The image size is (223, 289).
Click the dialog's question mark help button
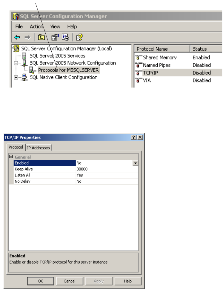pos(134,137)
